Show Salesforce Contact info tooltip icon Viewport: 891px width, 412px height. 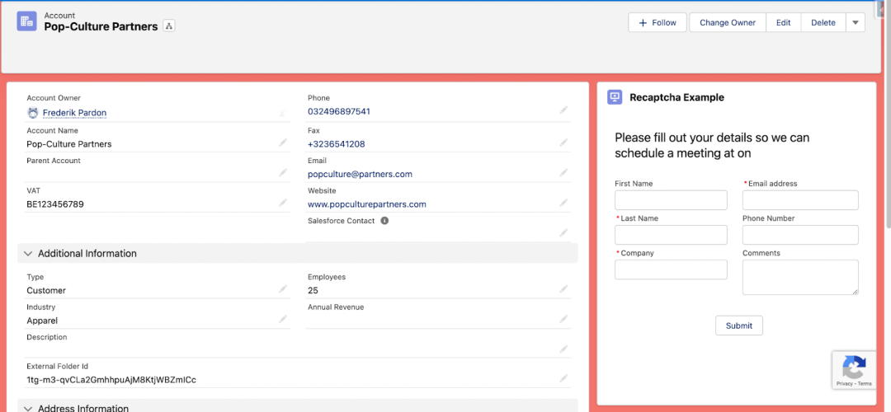click(384, 221)
